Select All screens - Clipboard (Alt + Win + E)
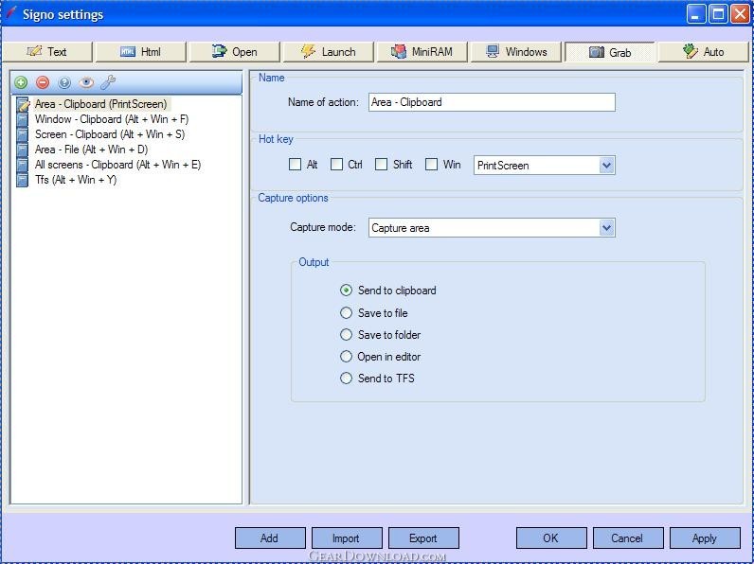Viewport: 754px width, 564px height. (x=117, y=165)
